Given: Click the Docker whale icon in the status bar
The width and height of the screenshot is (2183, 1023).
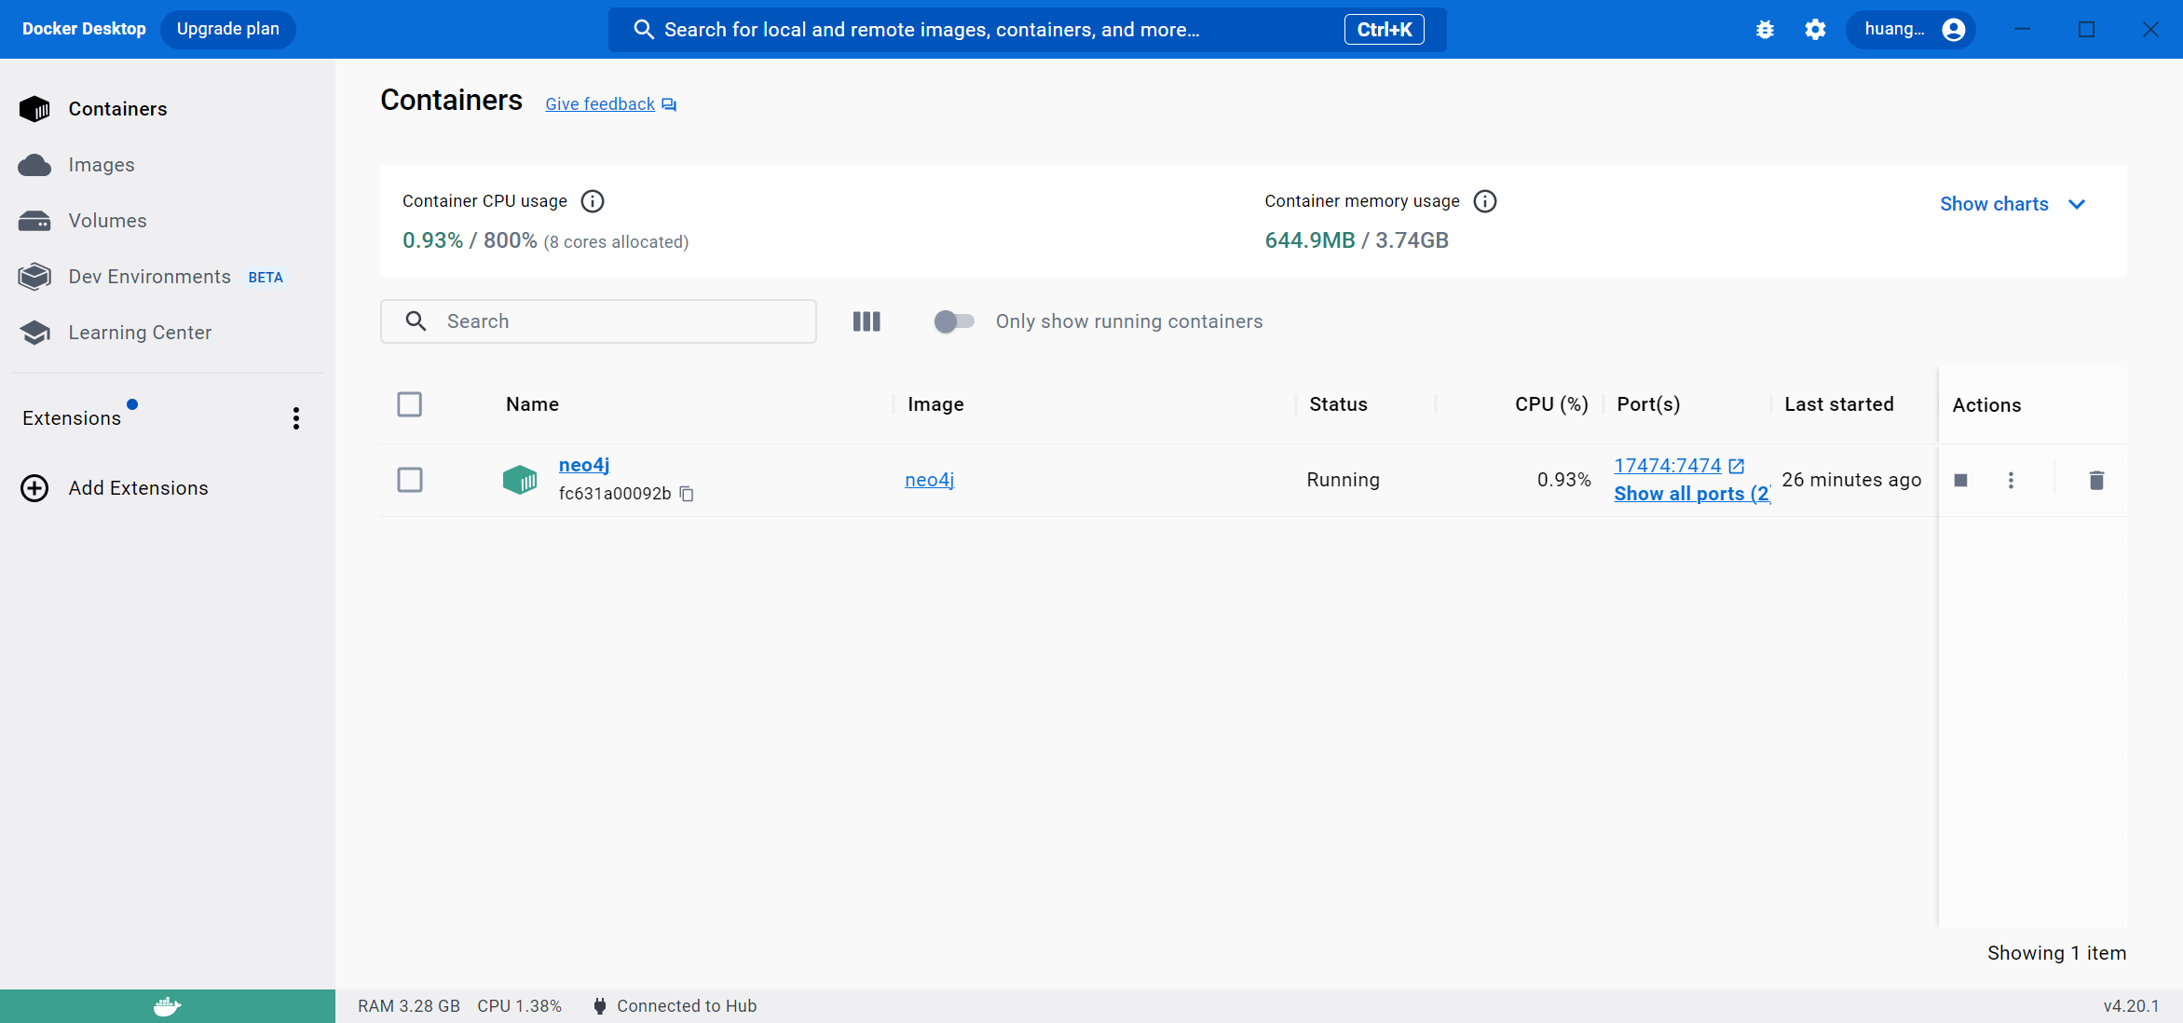Looking at the screenshot, I should [x=168, y=1006].
